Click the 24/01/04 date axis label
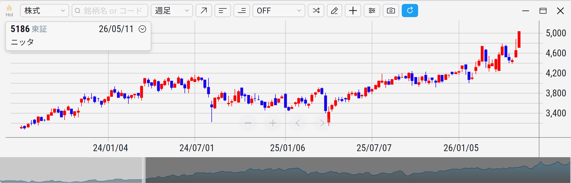Screen dimensions: 571x183 (110, 148)
